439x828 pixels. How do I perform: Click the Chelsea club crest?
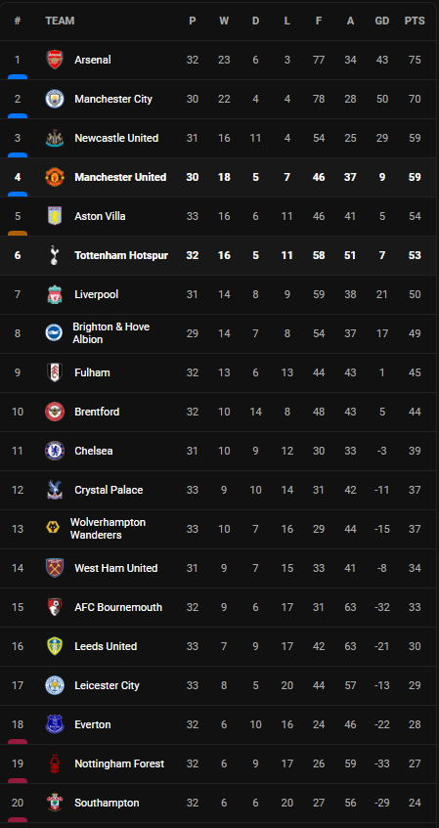click(x=55, y=451)
